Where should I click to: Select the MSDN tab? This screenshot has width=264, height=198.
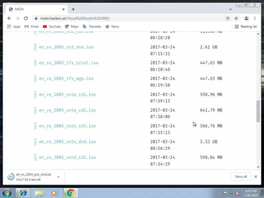click(37, 9)
